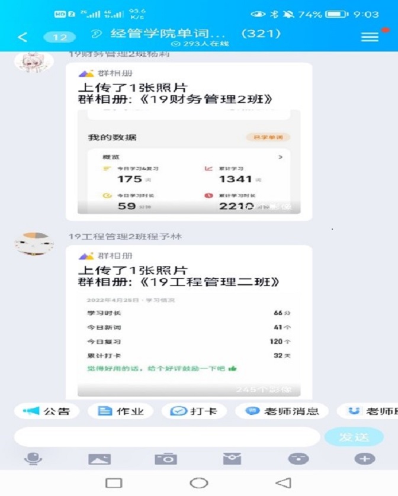398x496 pixels.
Task: Open the emoji face icon
Action: [298, 459]
